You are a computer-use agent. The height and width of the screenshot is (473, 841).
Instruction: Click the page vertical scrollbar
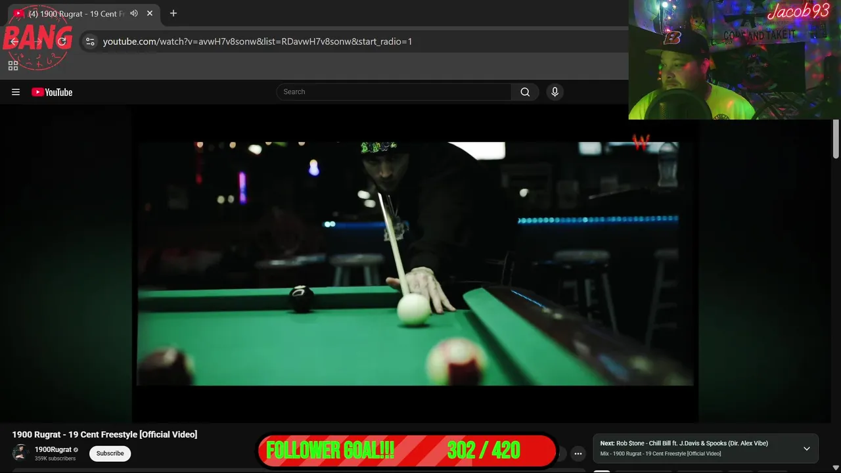coord(836,139)
